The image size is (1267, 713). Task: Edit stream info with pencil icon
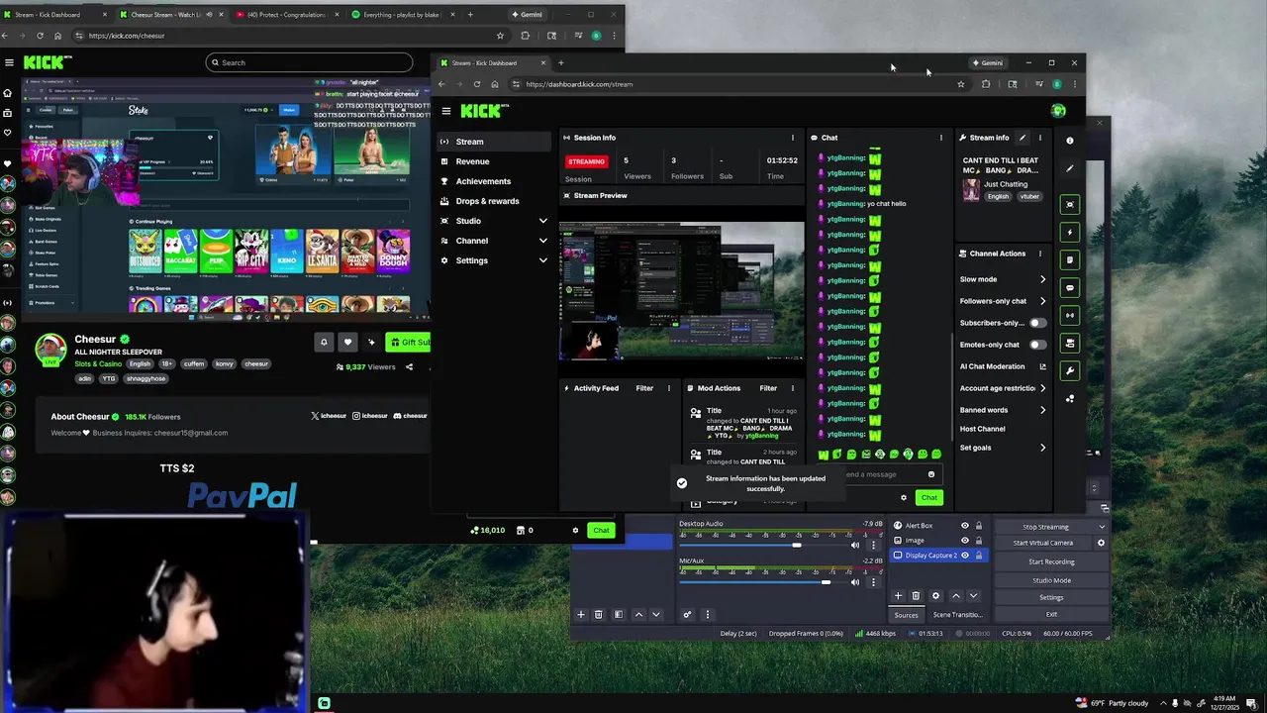click(x=1023, y=138)
